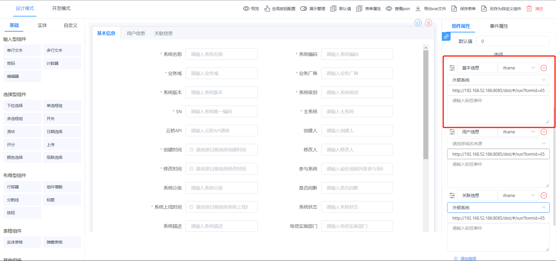Image resolution: width=556 pixels, height=261 pixels.
Task: Focus the 云桥API input field
Action: coord(222,130)
